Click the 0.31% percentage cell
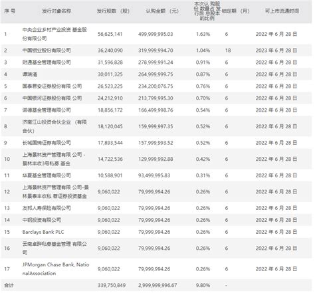 pos(203,175)
